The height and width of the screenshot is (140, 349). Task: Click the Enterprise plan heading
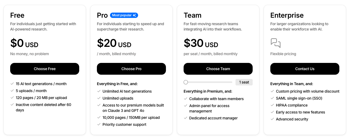click(x=287, y=15)
